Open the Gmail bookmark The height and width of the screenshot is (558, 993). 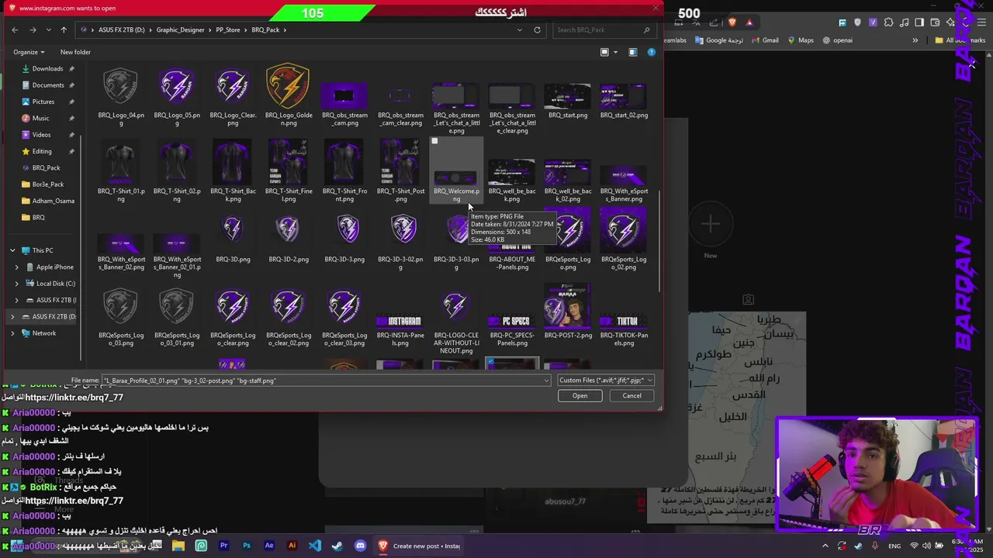[764, 40]
